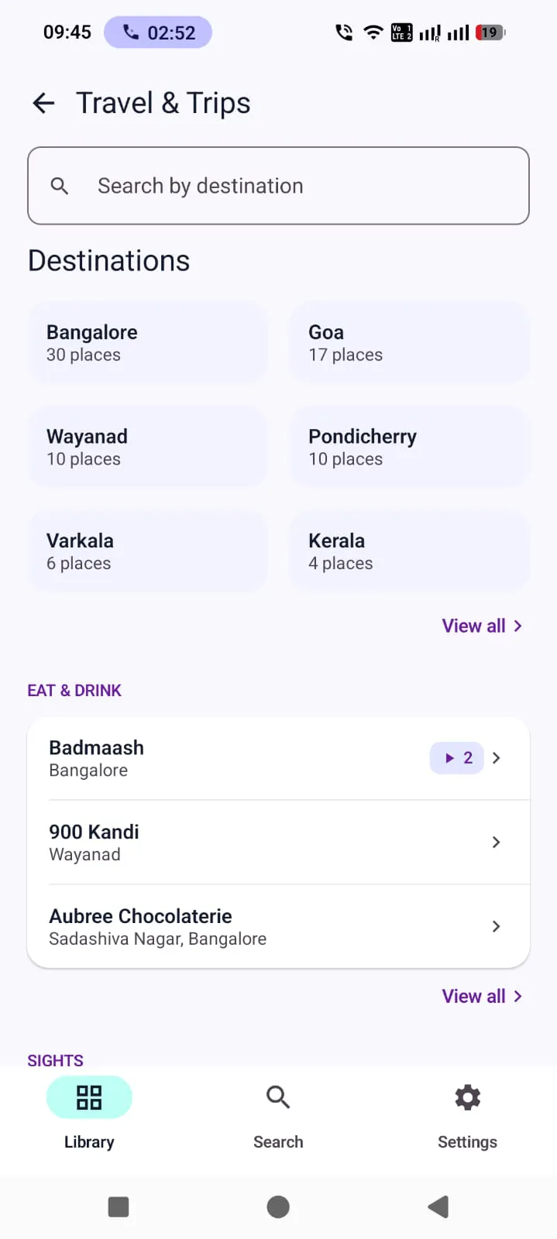
Task: Tap the back arrow beside Travel & Trips
Action: (x=44, y=103)
